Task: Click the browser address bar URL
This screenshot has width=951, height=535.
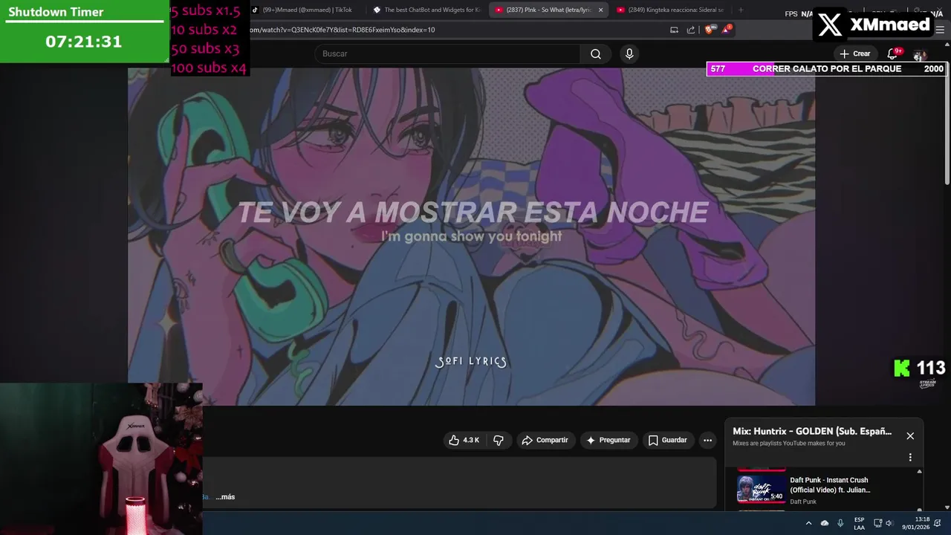Action: [342, 30]
